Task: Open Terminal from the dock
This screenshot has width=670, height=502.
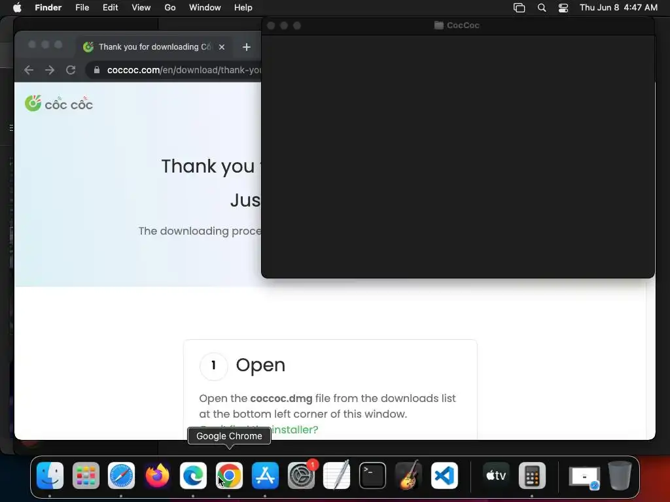Action: (x=372, y=475)
